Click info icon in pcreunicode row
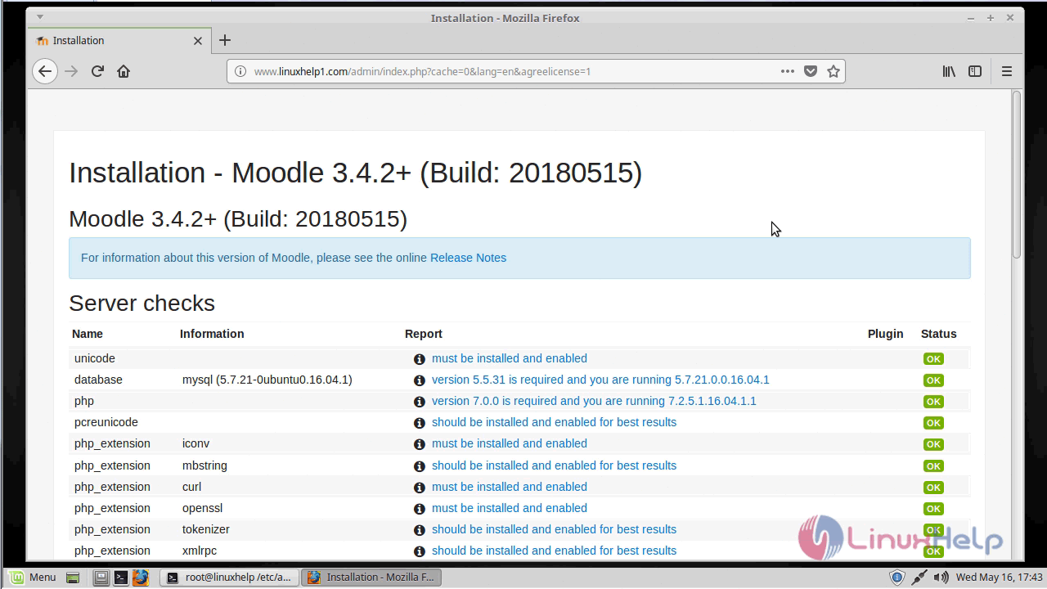The height and width of the screenshot is (589, 1047). point(419,423)
